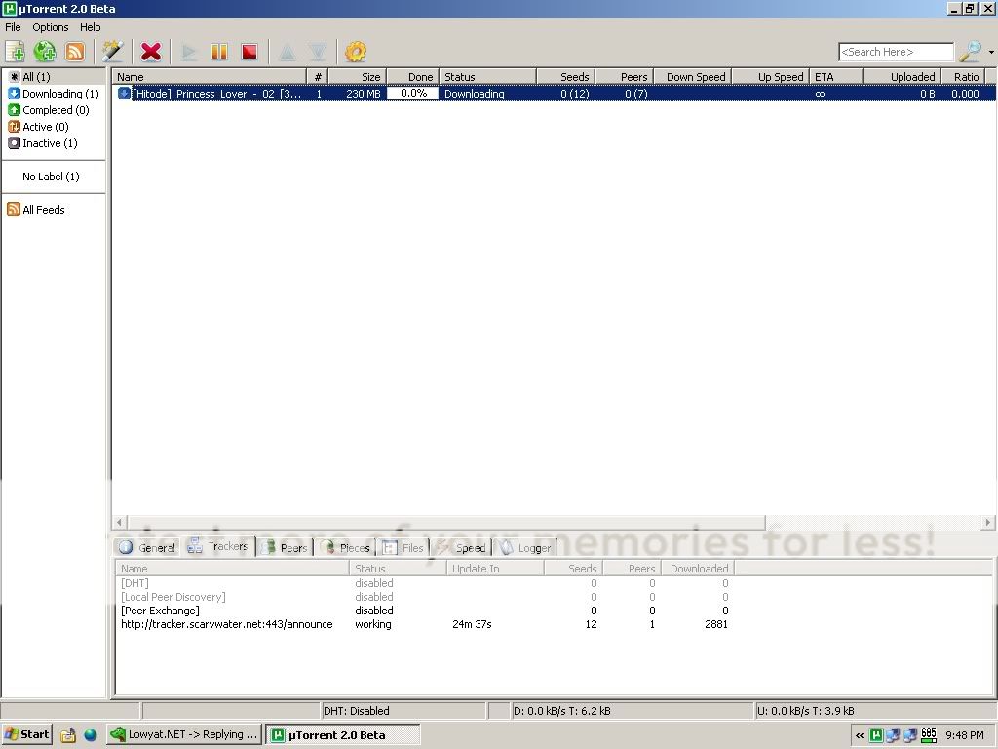Switch to the General tab

tap(147, 547)
